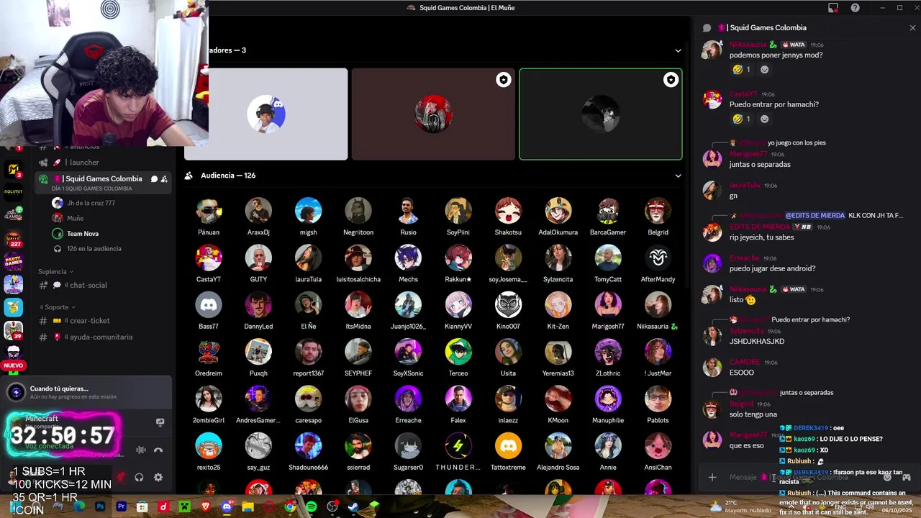
Task: Add reaction to 'Puedo entrar por hamachi?' message
Action: point(765,119)
